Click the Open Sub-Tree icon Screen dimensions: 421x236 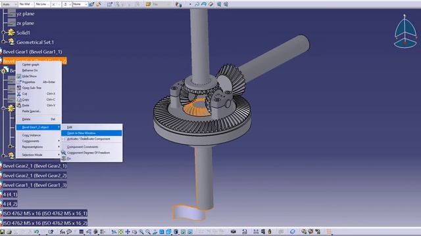point(19,88)
